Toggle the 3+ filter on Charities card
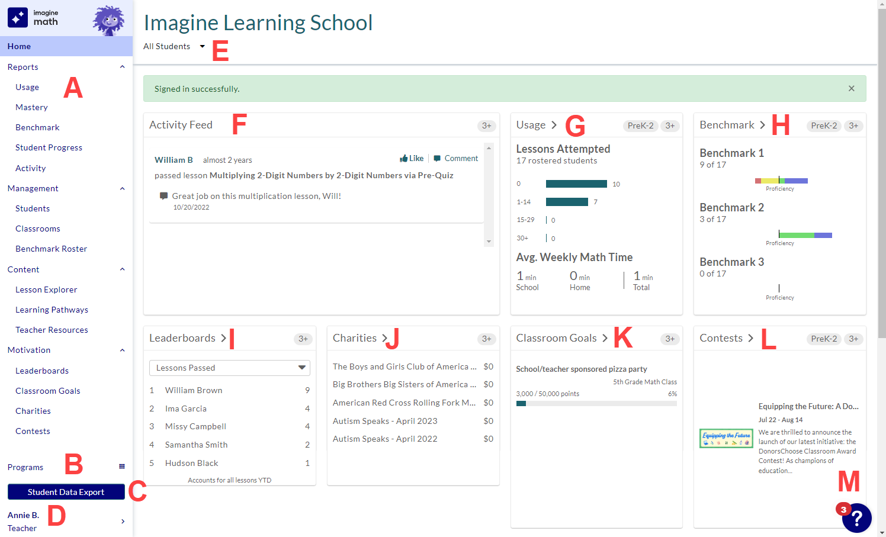 486,339
